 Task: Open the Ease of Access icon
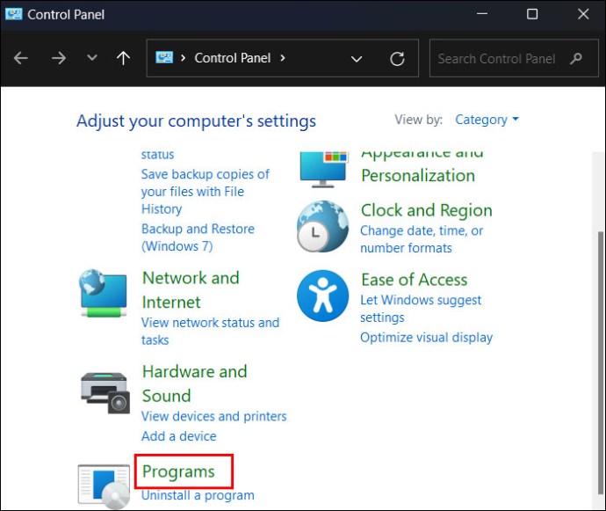point(322,296)
